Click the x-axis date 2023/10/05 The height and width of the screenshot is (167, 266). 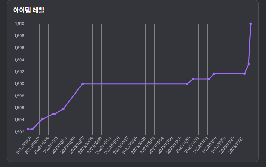(x=23, y=146)
